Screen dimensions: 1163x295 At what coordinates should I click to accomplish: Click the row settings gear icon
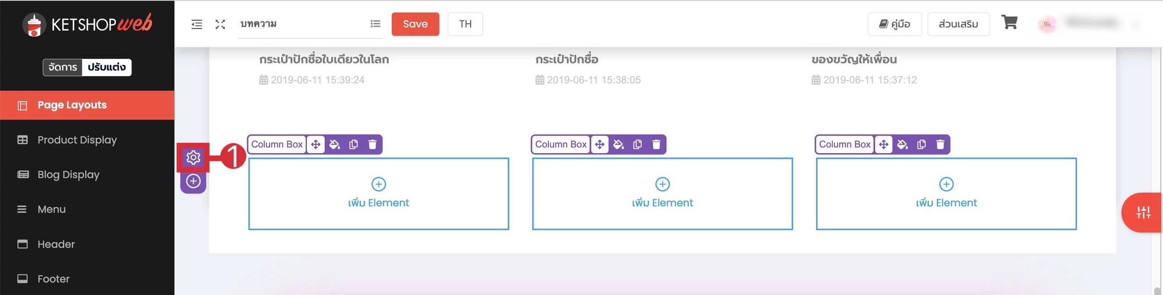pyautogui.click(x=193, y=157)
